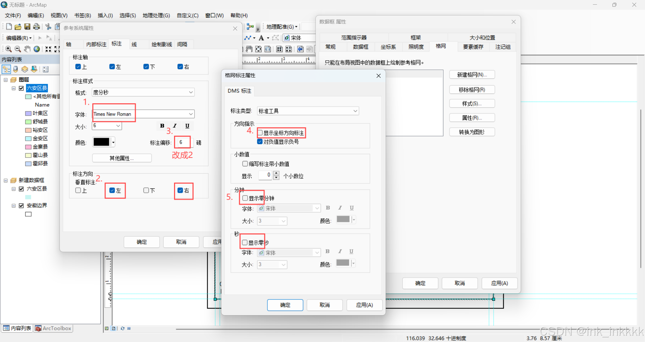The image size is (645, 342).
Task: Go back to previous layout extent
Action: (300, 49)
